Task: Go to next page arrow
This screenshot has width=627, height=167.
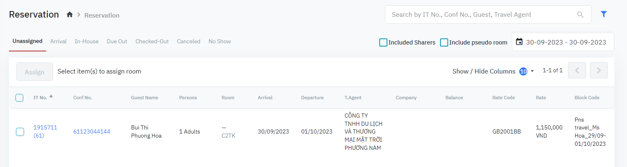Action: [598, 70]
